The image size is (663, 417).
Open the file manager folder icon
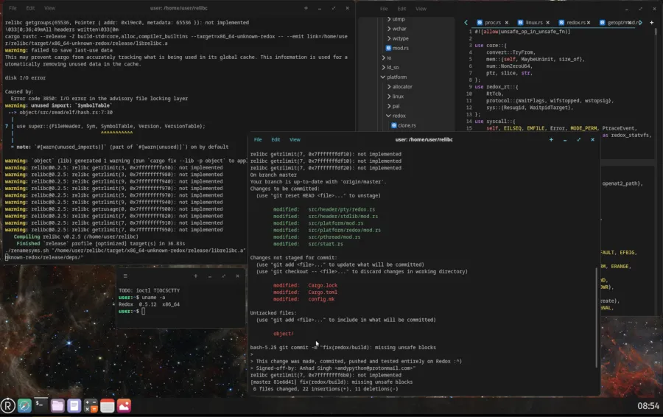point(57,405)
